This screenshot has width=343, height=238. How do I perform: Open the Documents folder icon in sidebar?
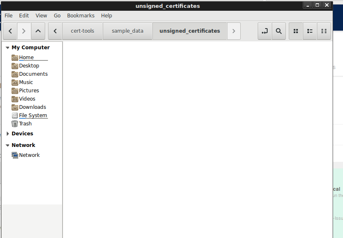point(14,74)
